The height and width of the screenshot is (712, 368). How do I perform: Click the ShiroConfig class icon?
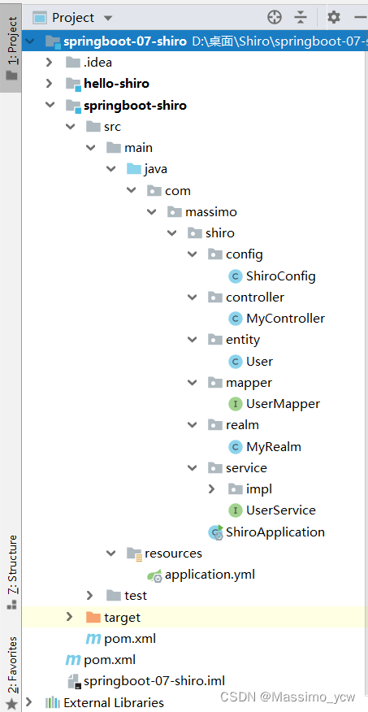[x=235, y=276]
